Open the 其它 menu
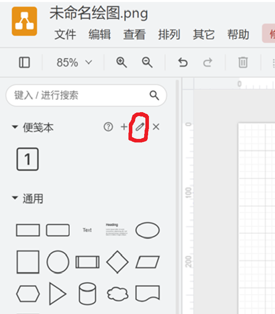 click(204, 35)
